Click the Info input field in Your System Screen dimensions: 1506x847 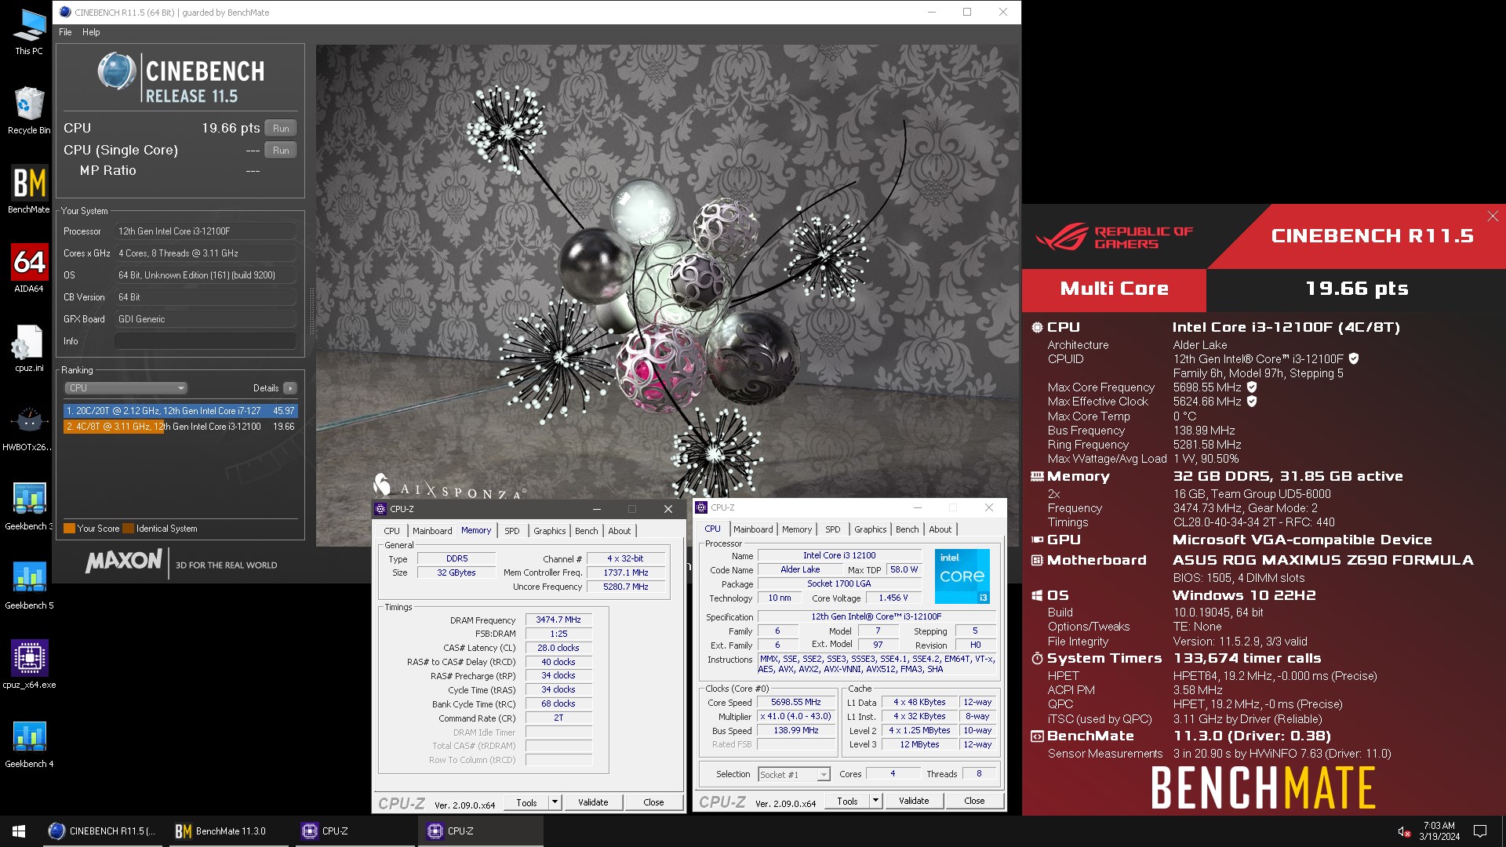pyautogui.click(x=206, y=341)
